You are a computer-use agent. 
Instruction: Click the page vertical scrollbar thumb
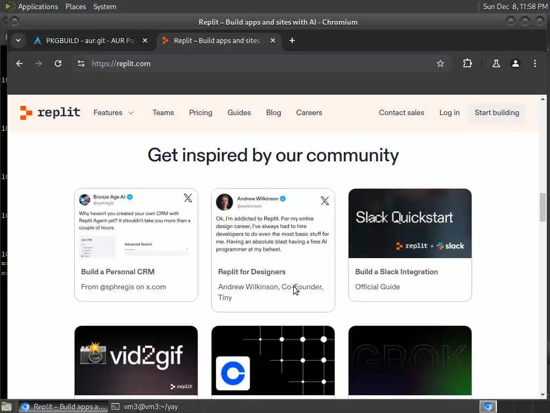[542, 207]
